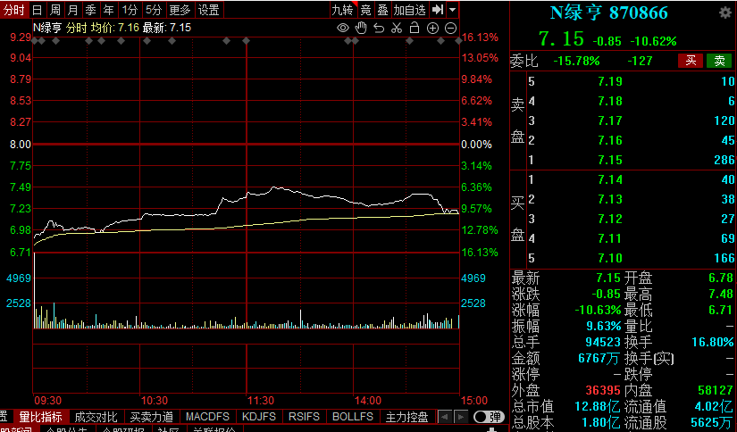Screen dimensions: 737x432
Task: Click the 内盘 58127 value
Action: click(x=716, y=390)
